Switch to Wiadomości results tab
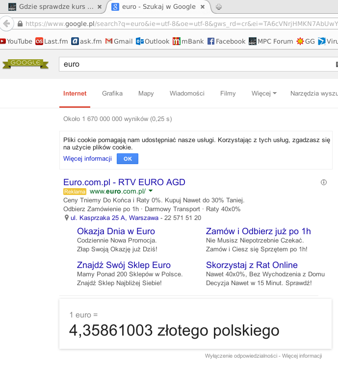This screenshot has width=338, height=365. [187, 94]
